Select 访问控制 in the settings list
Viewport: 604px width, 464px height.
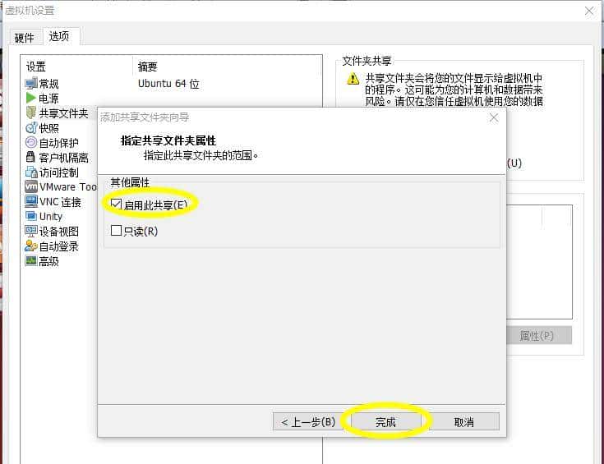pyautogui.click(x=59, y=172)
